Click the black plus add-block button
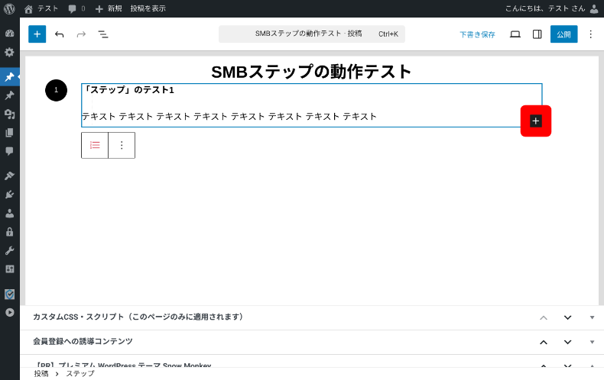604x380 pixels. tap(535, 121)
